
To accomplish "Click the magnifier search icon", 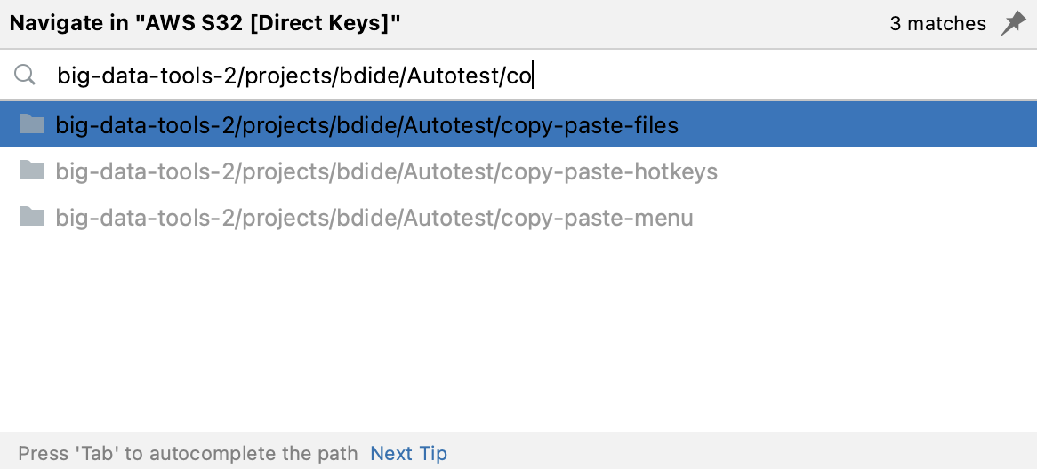I will pyautogui.click(x=25, y=76).
